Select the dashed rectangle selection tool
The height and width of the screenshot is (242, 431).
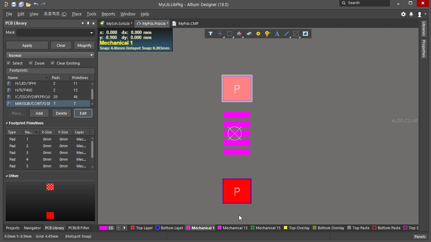click(x=230, y=34)
